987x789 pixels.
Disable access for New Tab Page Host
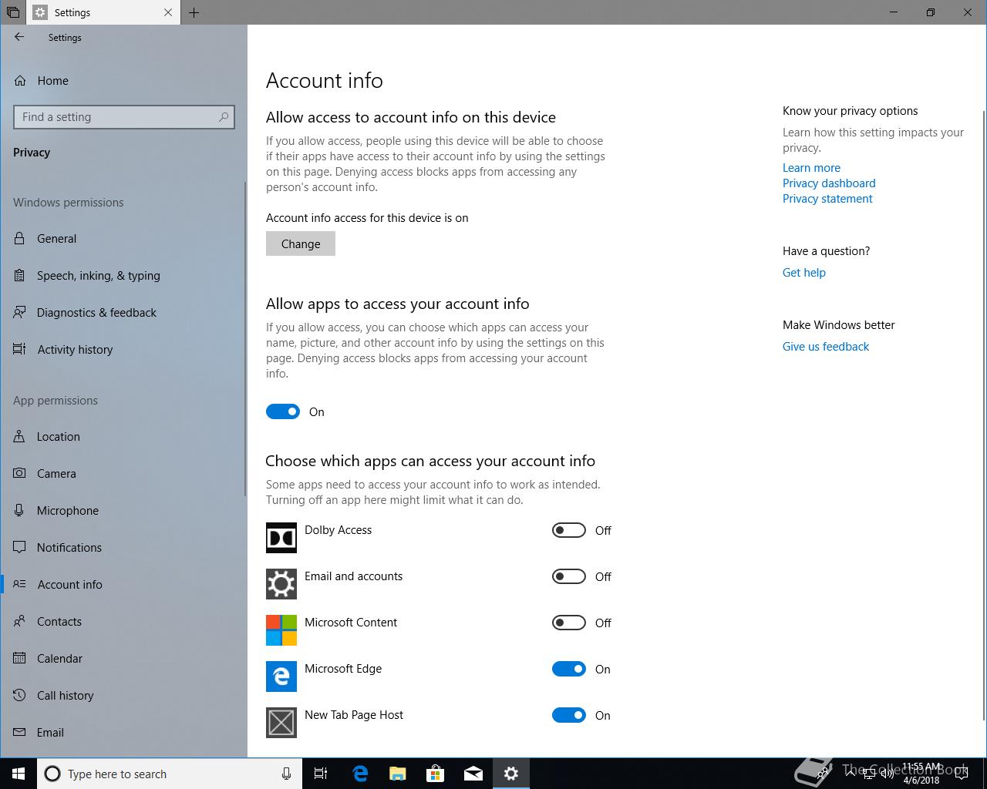pyautogui.click(x=569, y=715)
